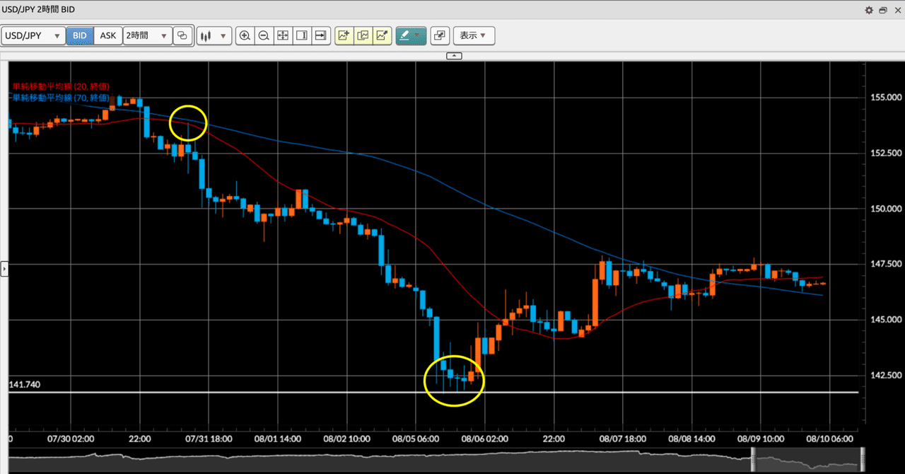The height and width of the screenshot is (474, 905).
Task: Open the candlestick chart type dropdown
Action: coord(214,35)
